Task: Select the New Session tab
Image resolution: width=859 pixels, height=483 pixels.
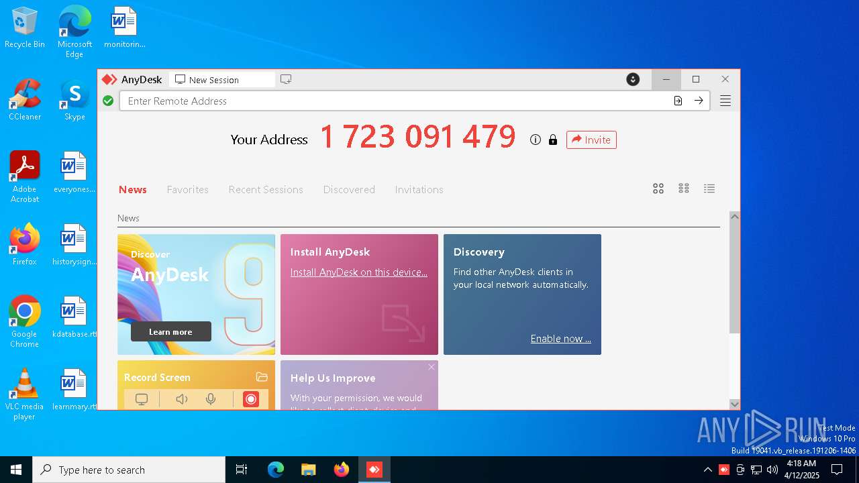Action: pos(222,80)
